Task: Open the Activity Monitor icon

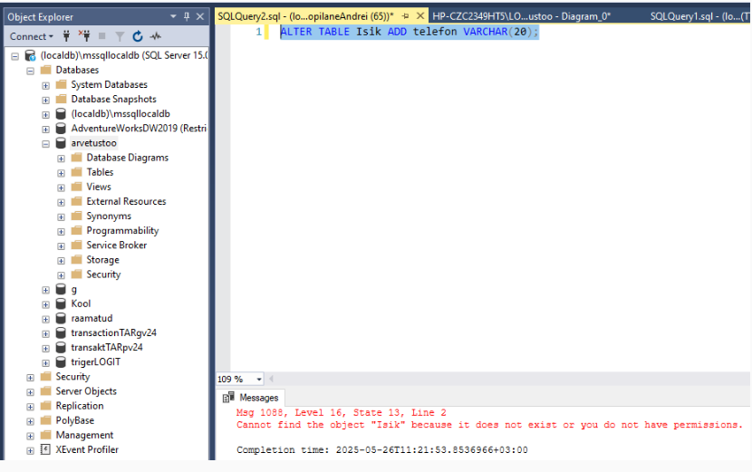Action: point(155,36)
